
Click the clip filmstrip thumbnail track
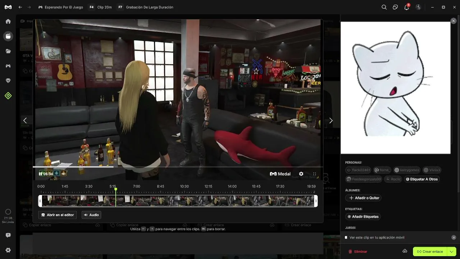pos(178,201)
